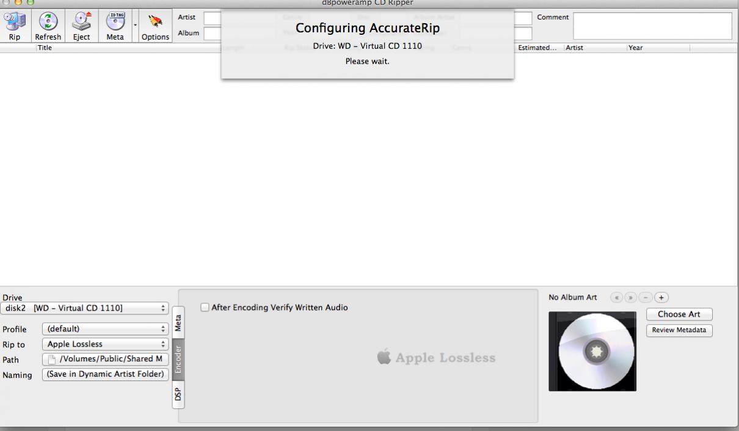739x431 pixels.
Task: Expand the Profile dropdown
Action: click(105, 328)
